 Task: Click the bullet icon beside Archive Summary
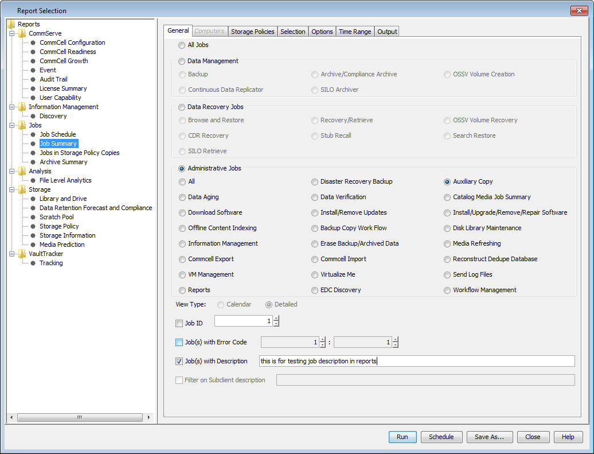(x=33, y=162)
